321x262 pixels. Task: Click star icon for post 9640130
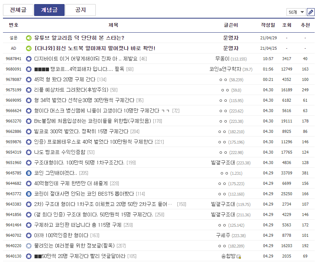29,256
